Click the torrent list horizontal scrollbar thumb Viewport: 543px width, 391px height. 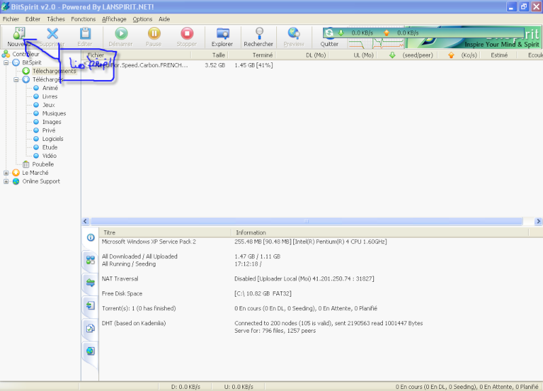point(307,222)
